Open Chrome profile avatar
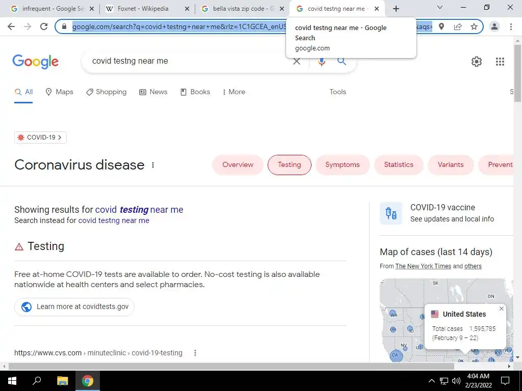 coord(494,26)
